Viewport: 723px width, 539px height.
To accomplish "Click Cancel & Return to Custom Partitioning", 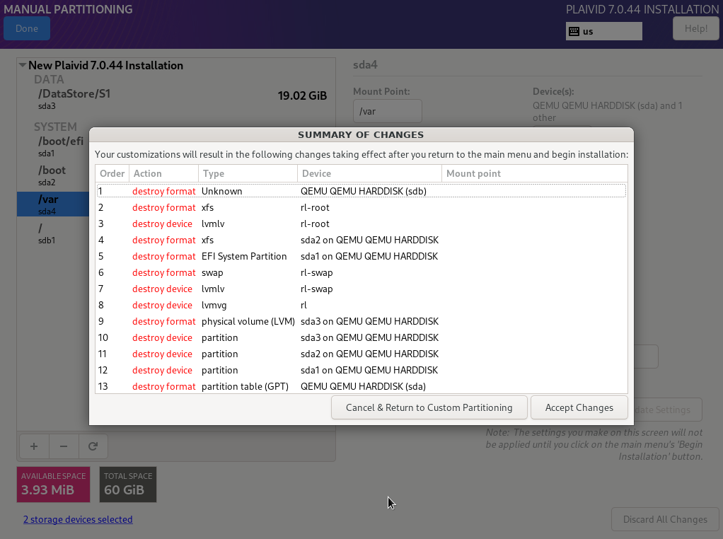I will pyautogui.click(x=429, y=407).
